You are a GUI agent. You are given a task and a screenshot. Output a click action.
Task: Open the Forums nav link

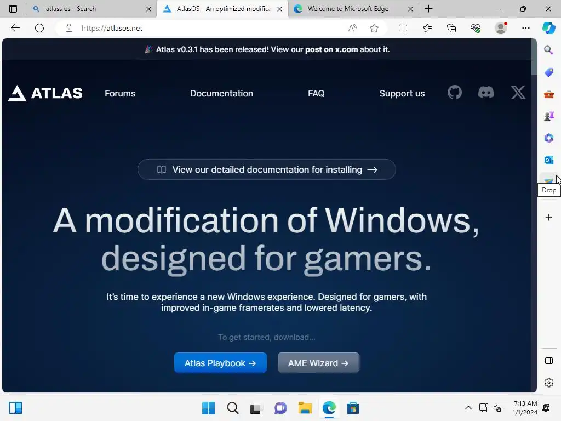tap(120, 93)
